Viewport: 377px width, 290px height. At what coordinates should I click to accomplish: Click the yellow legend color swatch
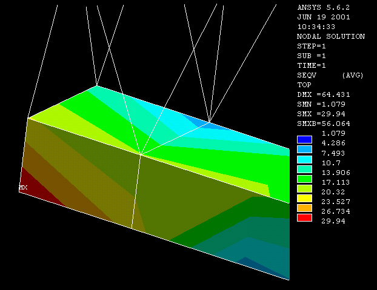pyautogui.click(x=304, y=198)
